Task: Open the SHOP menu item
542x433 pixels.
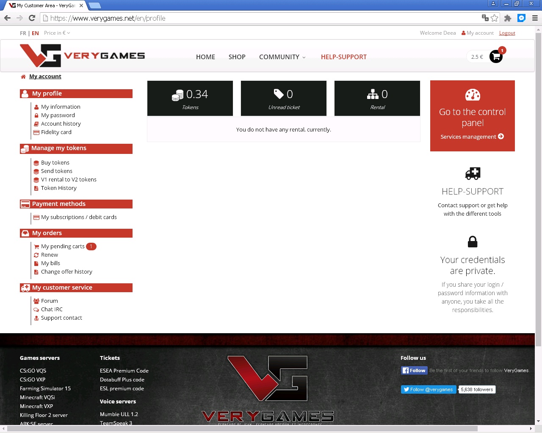Action: [237, 57]
